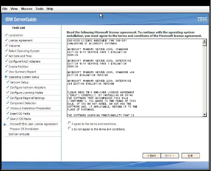Screen dimensions: 211x171
Task: Select Prepare OS Installation task item
Action: click(24, 129)
